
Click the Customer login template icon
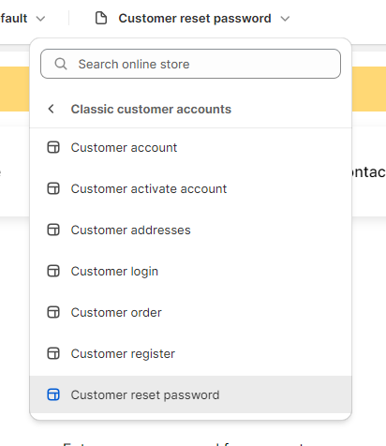pyautogui.click(x=53, y=271)
